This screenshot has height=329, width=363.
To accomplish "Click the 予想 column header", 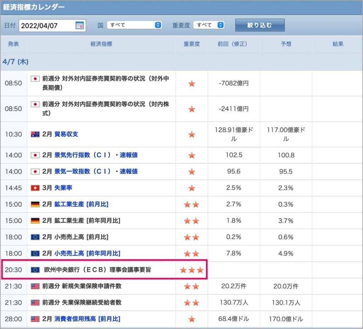I will pyautogui.click(x=286, y=44).
